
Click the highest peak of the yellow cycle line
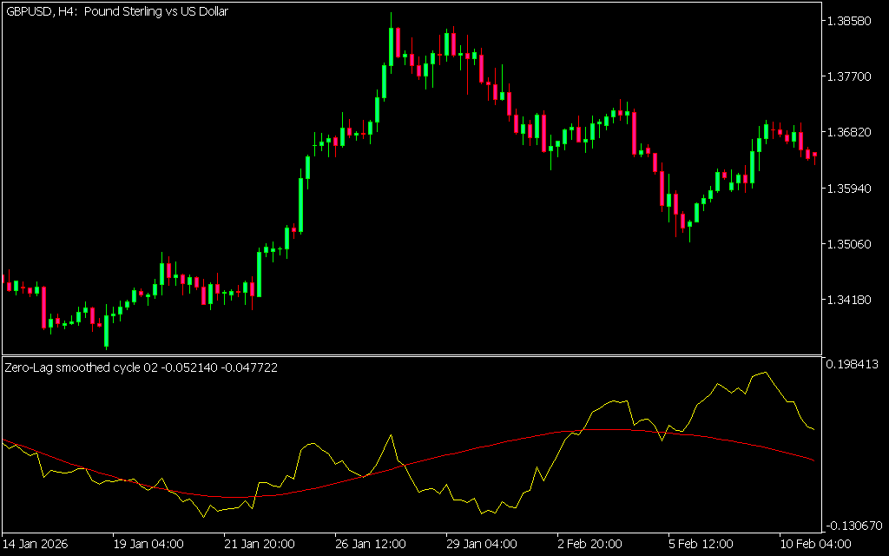pos(765,373)
